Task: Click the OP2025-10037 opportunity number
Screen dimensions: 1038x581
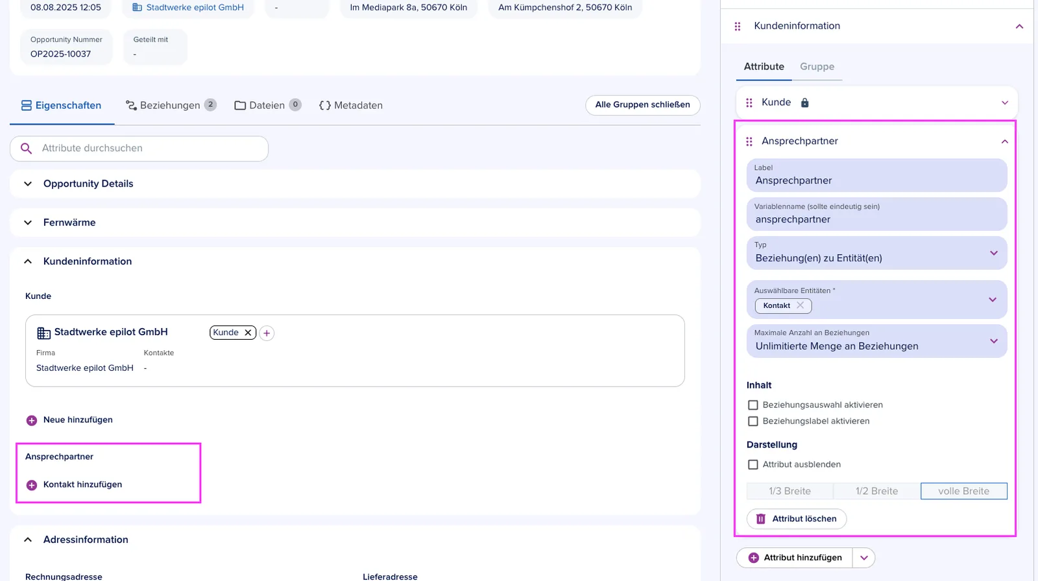Action: [x=60, y=54]
